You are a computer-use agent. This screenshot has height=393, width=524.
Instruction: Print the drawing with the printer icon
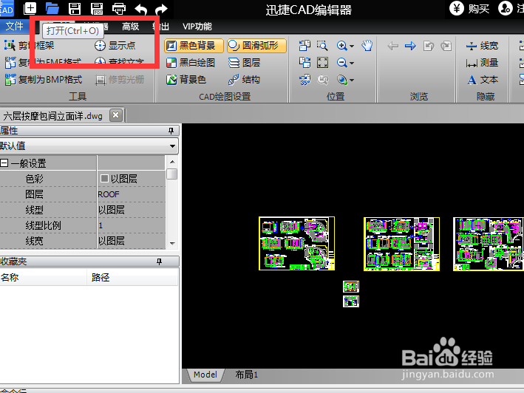[x=119, y=8]
